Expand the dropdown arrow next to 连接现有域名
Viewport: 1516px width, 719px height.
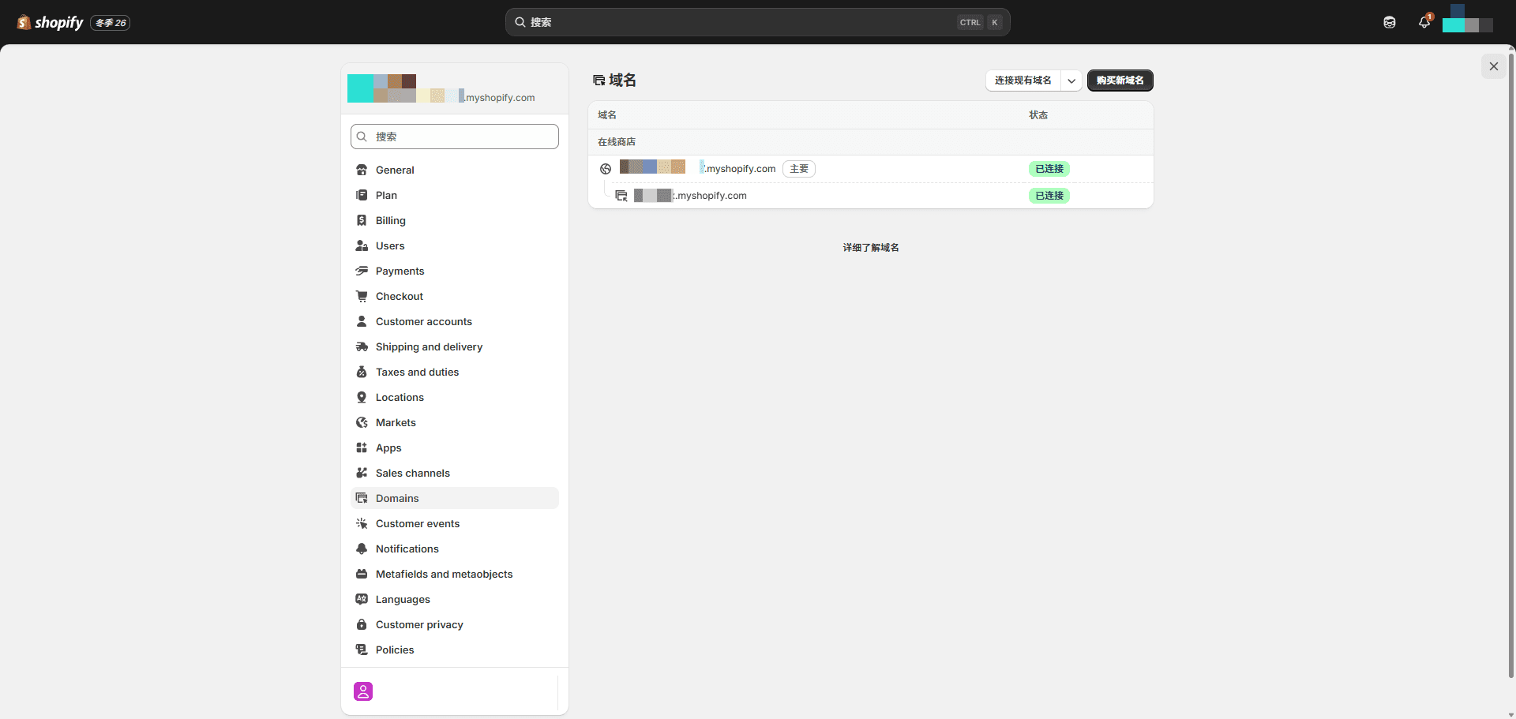click(x=1071, y=81)
